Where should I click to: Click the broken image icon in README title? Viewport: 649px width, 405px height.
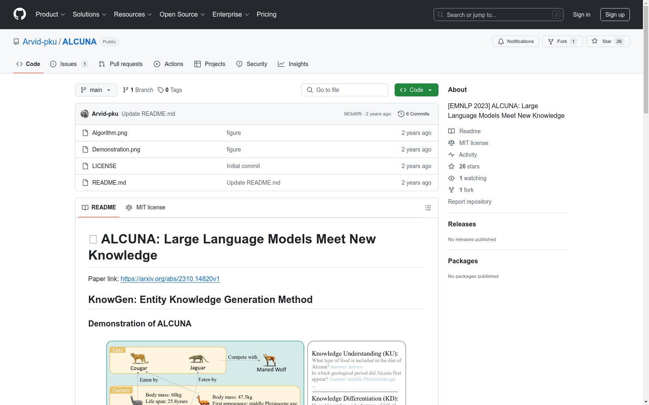(x=93, y=239)
